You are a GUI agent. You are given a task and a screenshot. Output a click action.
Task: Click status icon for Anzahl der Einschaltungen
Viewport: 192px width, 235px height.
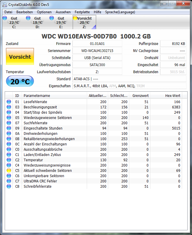coord(9,144)
